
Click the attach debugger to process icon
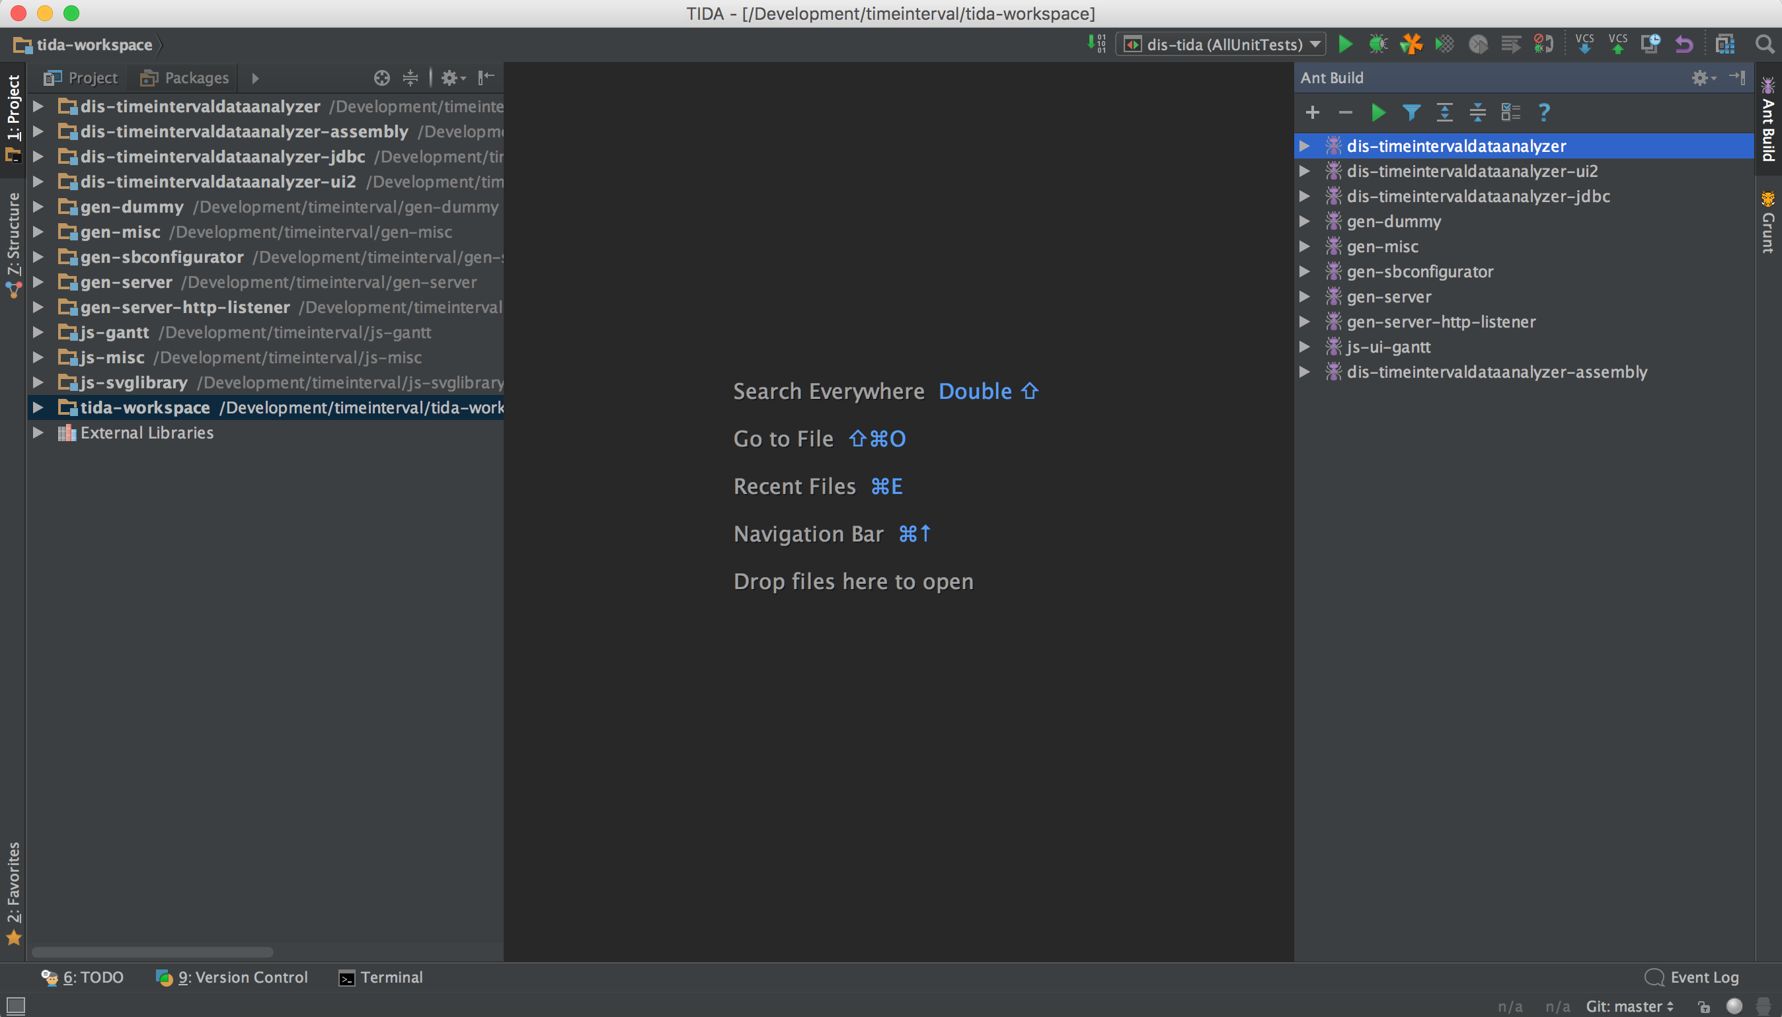click(x=1543, y=44)
